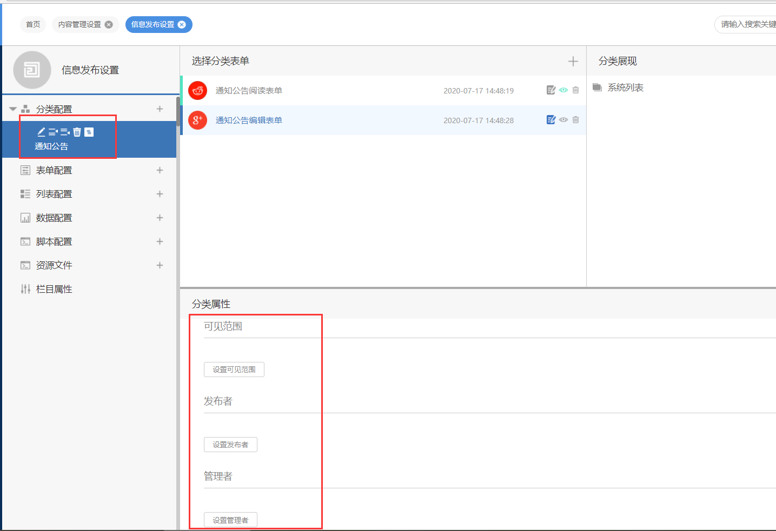776x531 pixels.
Task: Close the 信息发布设置 tab
Action: coord(182,24)
